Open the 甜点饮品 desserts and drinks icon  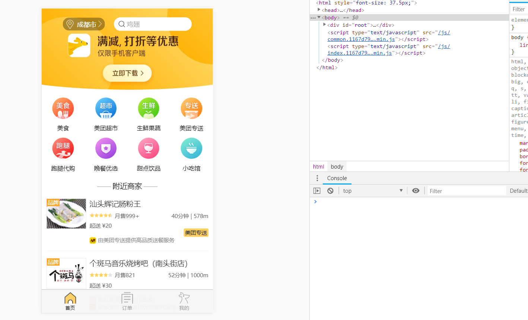[149, 148]
